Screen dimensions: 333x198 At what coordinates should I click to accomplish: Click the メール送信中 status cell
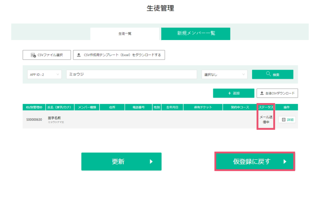[266, 119]
